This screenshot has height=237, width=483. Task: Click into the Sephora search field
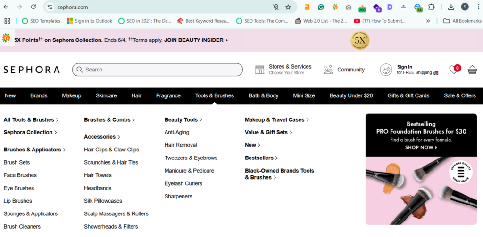(x=160, y=70)
